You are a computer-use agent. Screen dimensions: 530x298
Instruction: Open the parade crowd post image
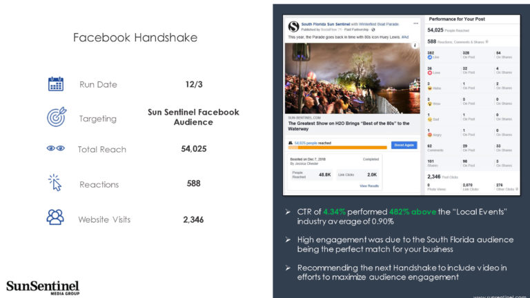coord(353,78)
